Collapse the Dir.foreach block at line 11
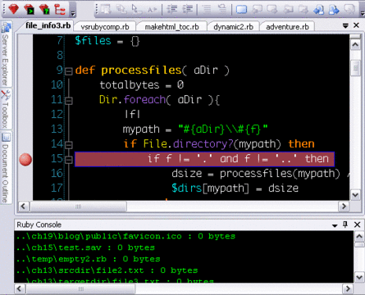This screenshot has height=295, width=365. tap(69, 101)
